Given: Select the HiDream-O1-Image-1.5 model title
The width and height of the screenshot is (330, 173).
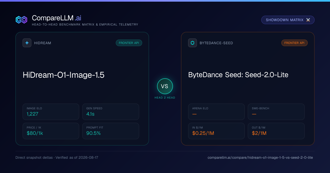Looking at the screenshot, I should [x=64, y=75].
